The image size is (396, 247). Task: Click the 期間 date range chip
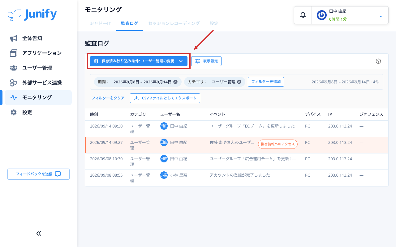click(x=138, y=82)
